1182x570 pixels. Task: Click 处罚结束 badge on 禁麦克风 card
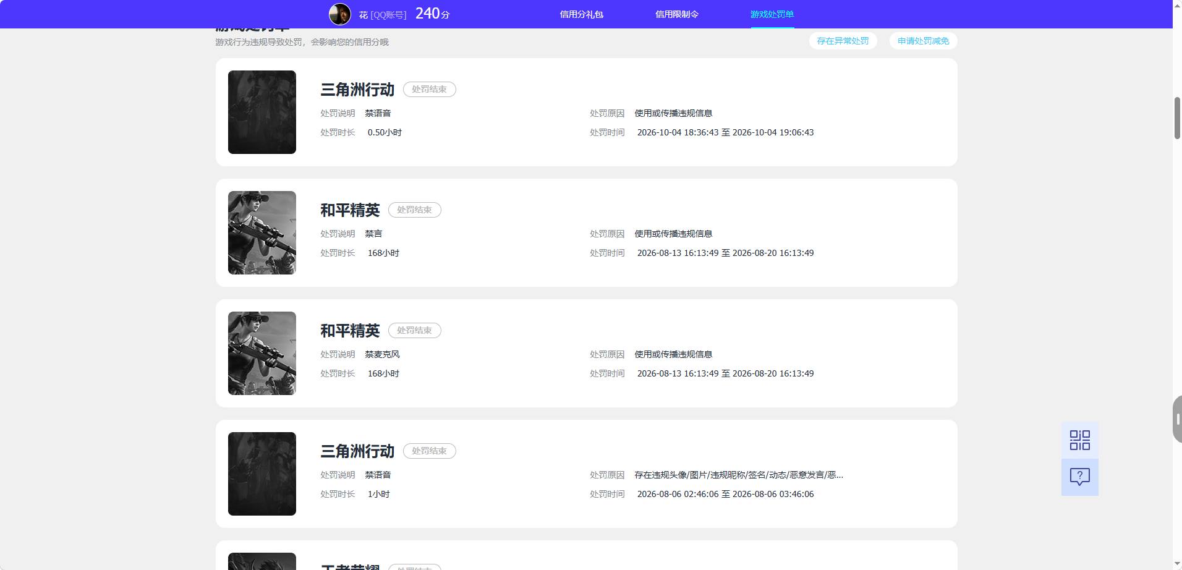[x=414, y=330]
